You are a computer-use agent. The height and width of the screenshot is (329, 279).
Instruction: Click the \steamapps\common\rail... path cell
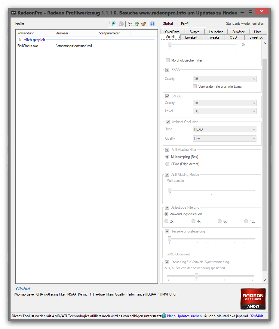point(75,46)
